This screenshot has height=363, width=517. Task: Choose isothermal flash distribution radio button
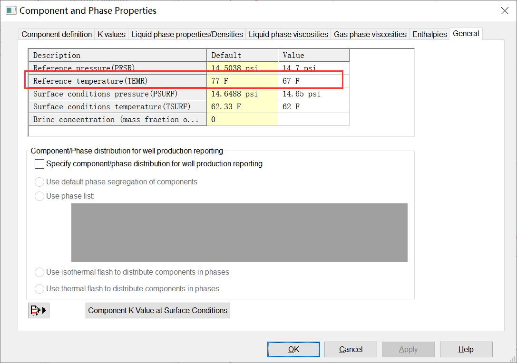coord(40,272)
